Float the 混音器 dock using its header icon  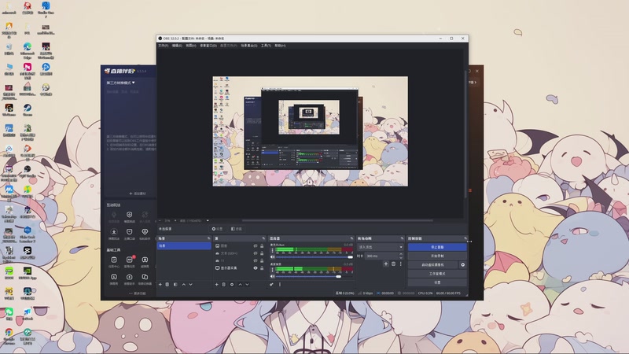351,238
